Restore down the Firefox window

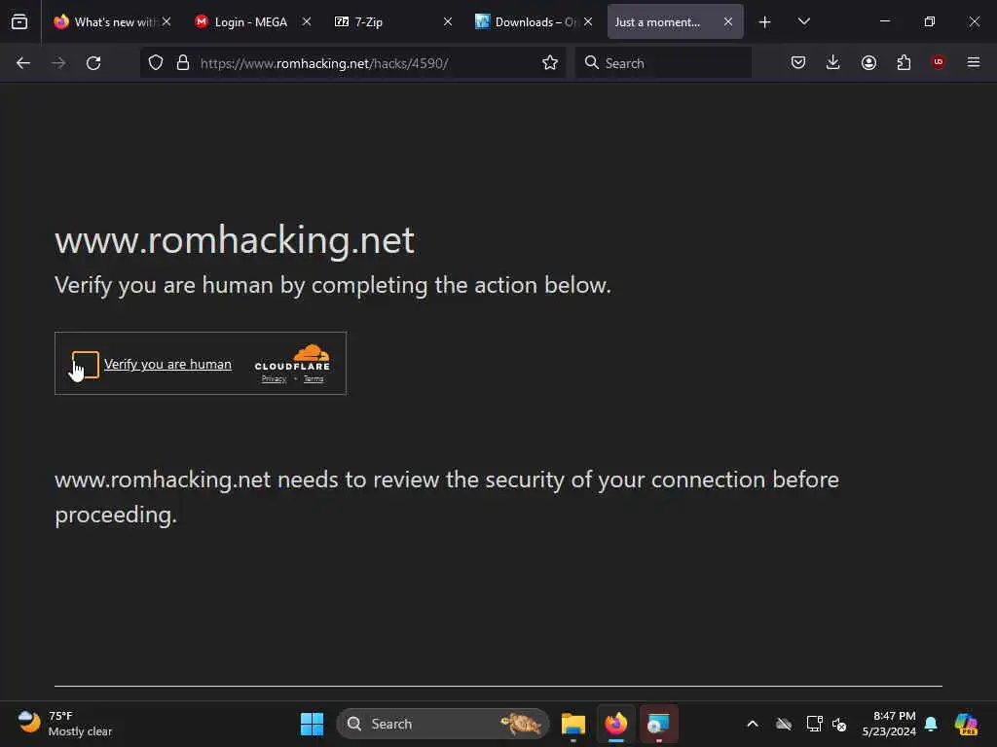[930, 21]
